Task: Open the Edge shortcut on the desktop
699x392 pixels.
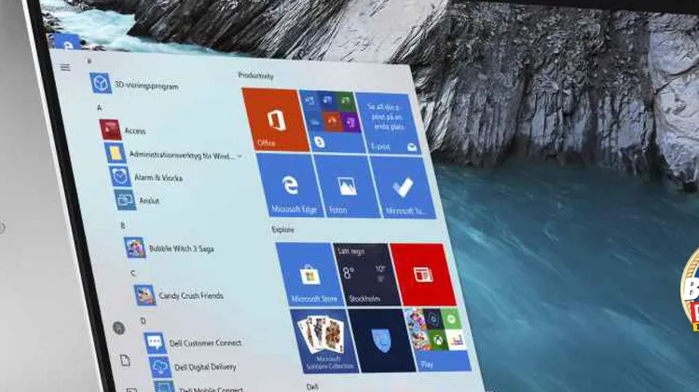Action: 67,43
